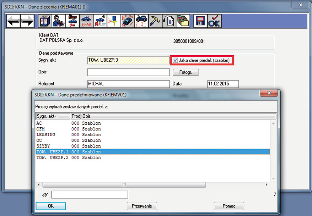Click the forward arrow toolbar icon
This screenshot has width=312, height=216.
point(27,21)
